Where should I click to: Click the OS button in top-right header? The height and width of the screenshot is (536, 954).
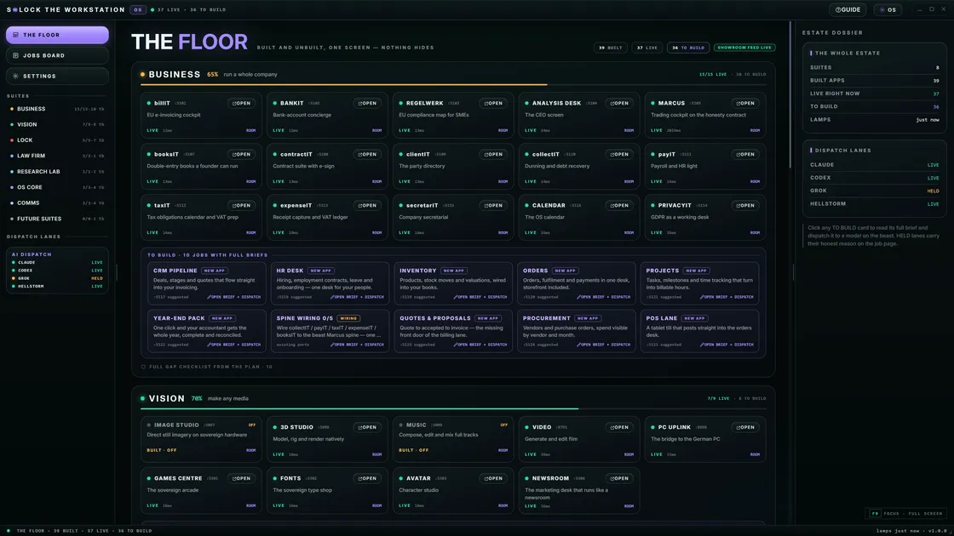[888, 9]
